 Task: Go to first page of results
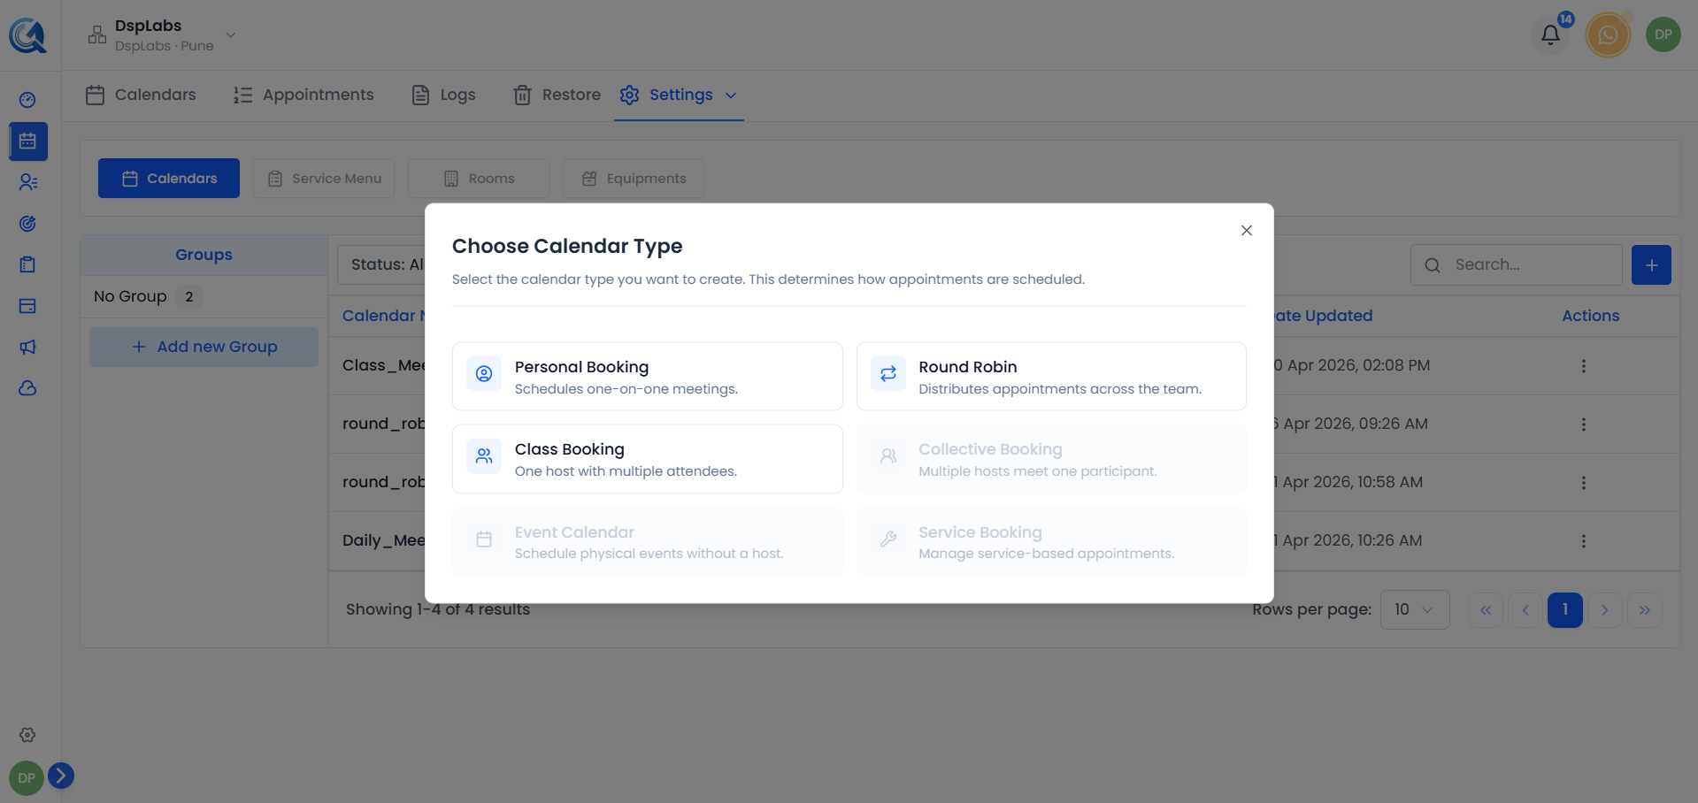pos(1486,610)
